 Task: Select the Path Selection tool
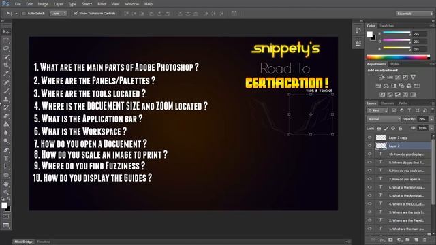[6, 167]
